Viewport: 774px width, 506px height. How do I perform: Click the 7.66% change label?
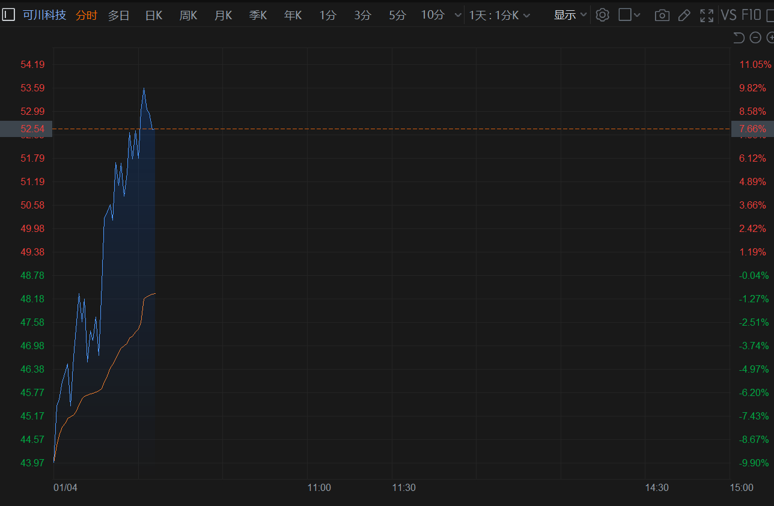coord(752,129)
